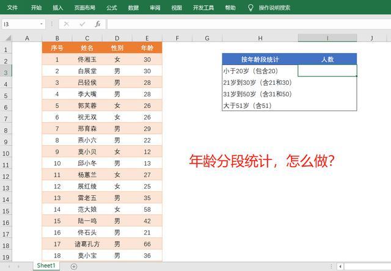Viewport: 391px width, 271px height.
Task: Switch to the 插入 ribbon tab
Action: point(58,8)
